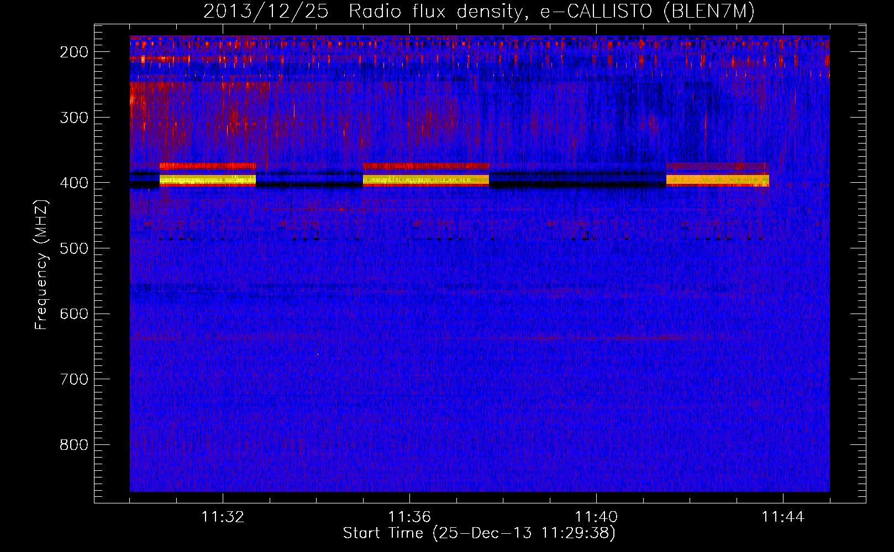Click the 11:44 time tick label

783,517
